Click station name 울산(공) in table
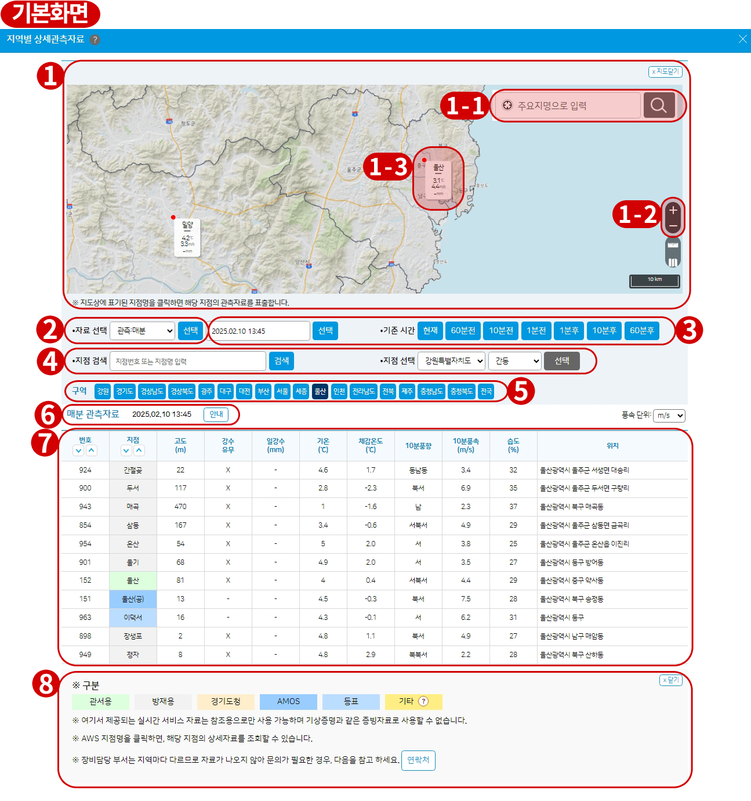The height and width of the screenshot is (801, 751). (x=133, y=599)
